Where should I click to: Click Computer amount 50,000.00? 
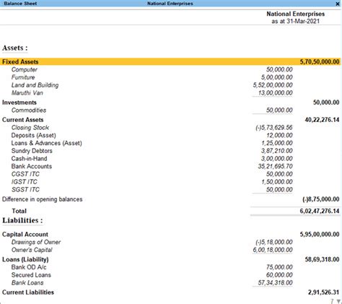tap(279, 69)
